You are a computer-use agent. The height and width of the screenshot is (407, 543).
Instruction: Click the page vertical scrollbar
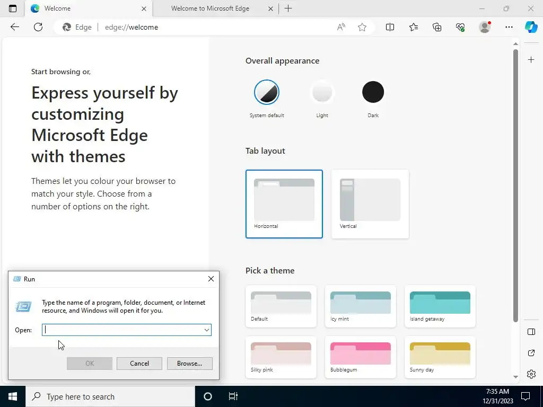pyautogui.click(x=515, y=185)
